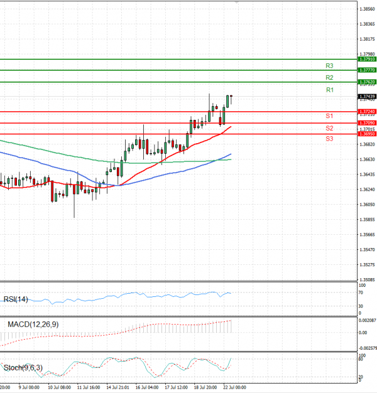Click the R2 resistance label
This screenshot has height=393, width=377.
[x=329, y=77]
